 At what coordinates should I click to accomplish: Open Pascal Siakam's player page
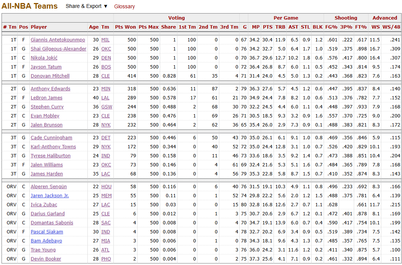tap(47, 232)
